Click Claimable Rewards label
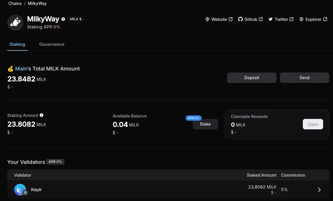The height and width of the screenshot is (201, 333). 249,117
